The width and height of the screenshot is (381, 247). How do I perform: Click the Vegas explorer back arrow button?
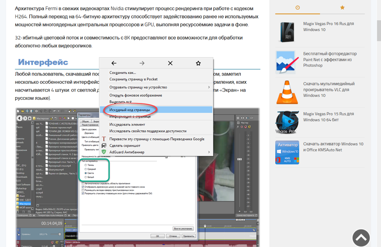(x=20, y=118)
